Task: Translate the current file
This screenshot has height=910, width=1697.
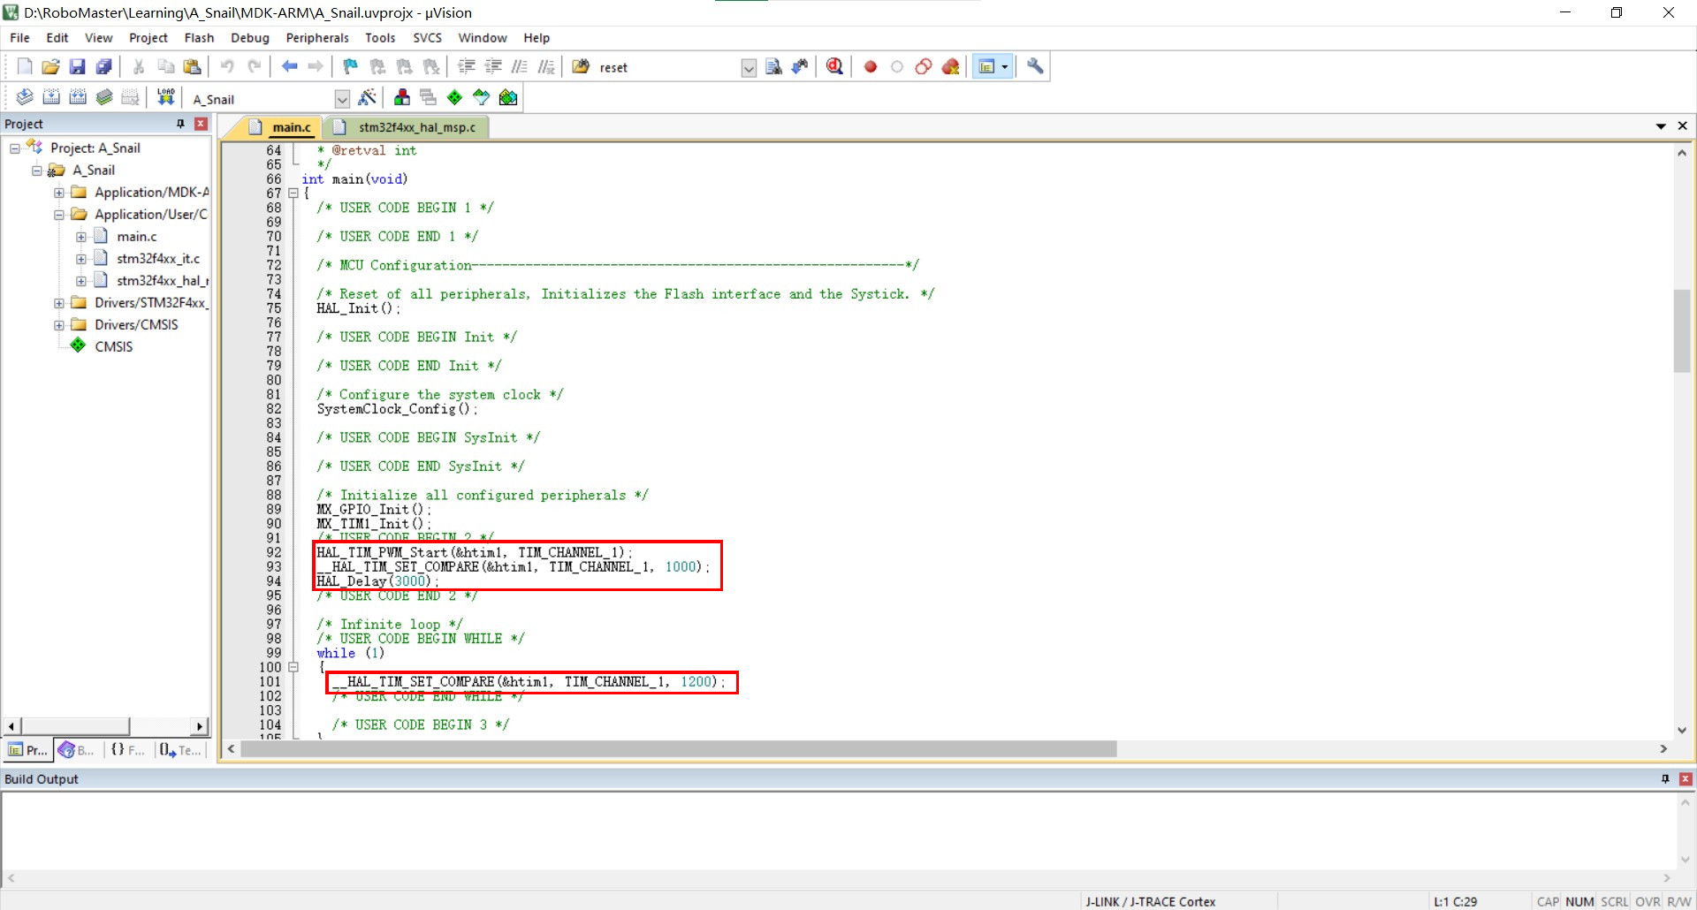Action: point(25,97)
